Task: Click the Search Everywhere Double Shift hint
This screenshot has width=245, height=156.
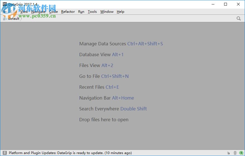Action: (x=113, y=109)
